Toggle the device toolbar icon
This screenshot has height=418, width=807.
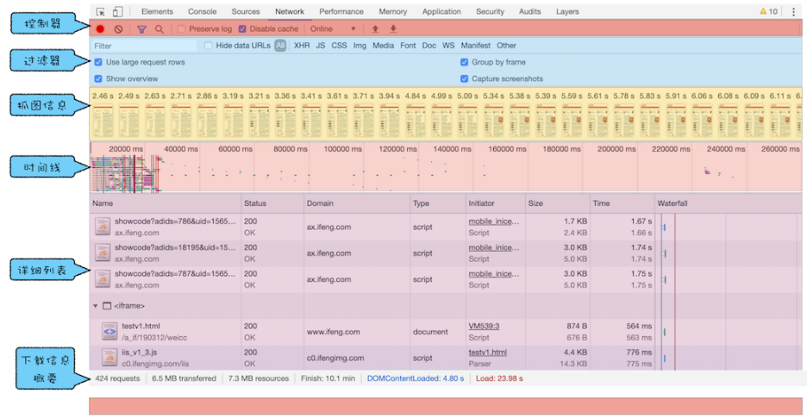117,12
